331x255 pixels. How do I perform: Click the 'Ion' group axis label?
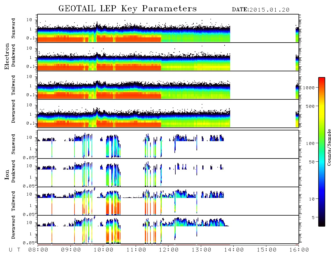coord(7,174)
